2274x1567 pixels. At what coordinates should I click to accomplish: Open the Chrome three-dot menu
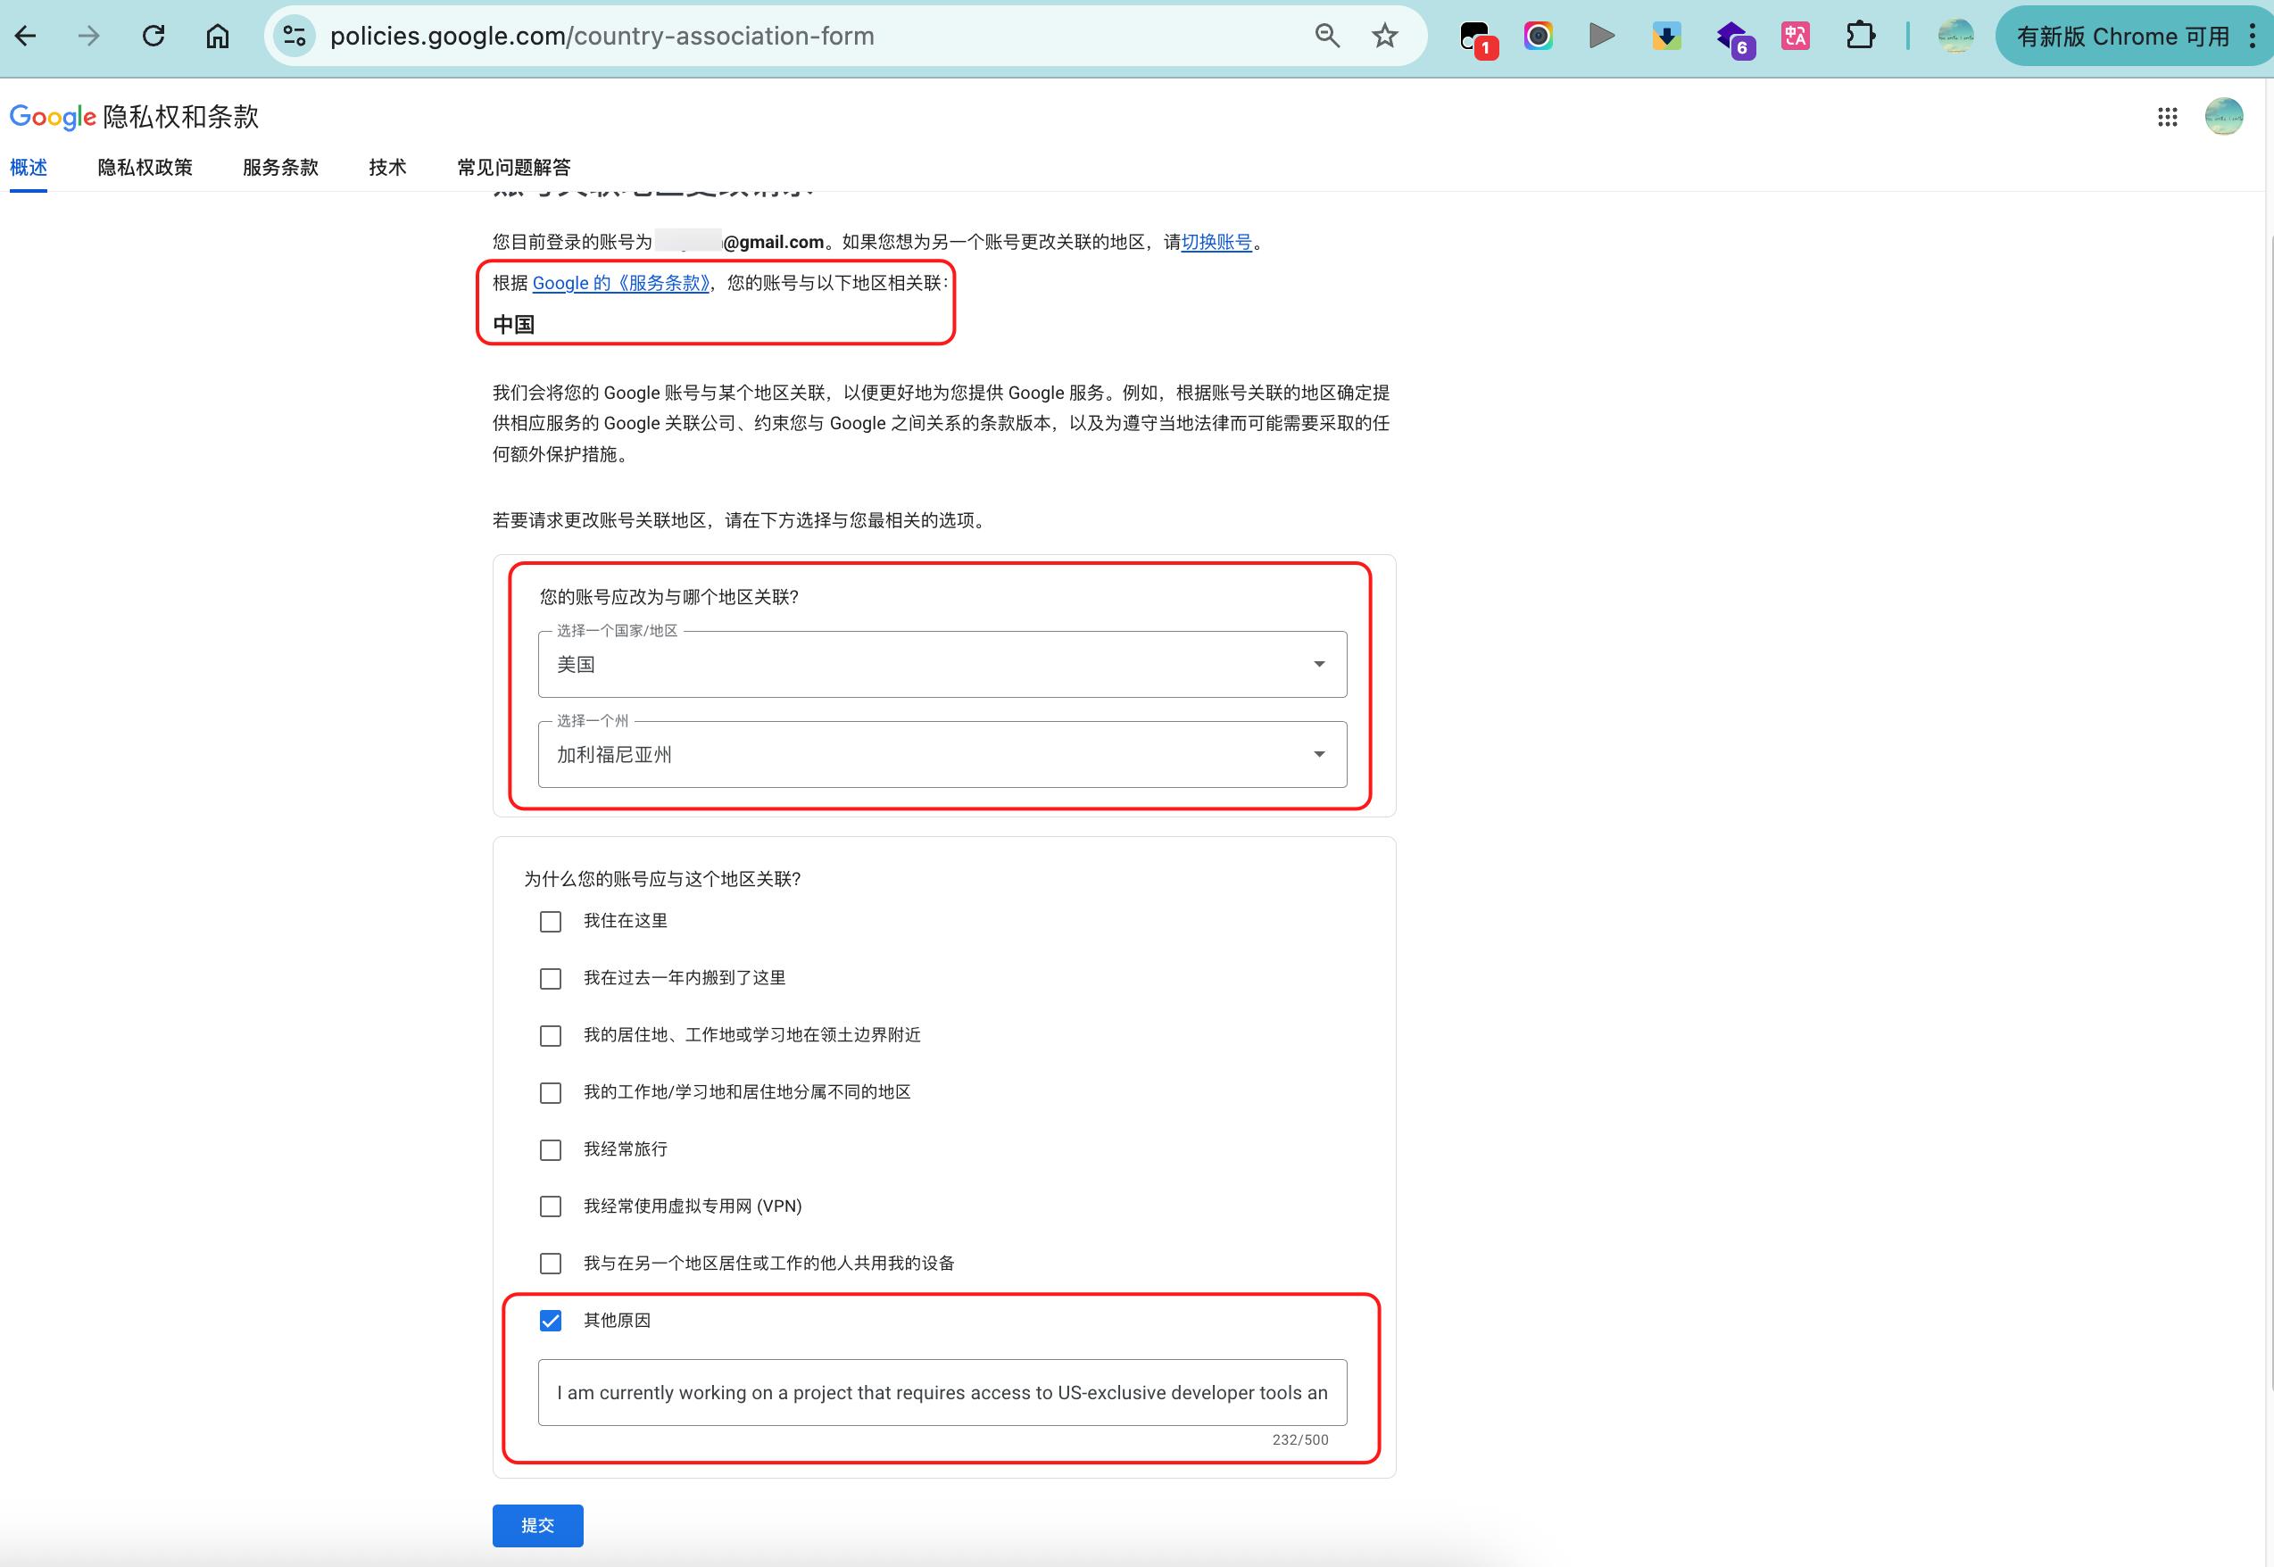2252,37
